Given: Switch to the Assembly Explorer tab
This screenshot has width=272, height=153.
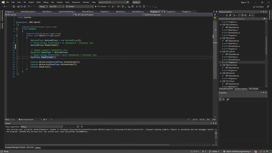Looking at the screenshot, I should pos(226,89).
